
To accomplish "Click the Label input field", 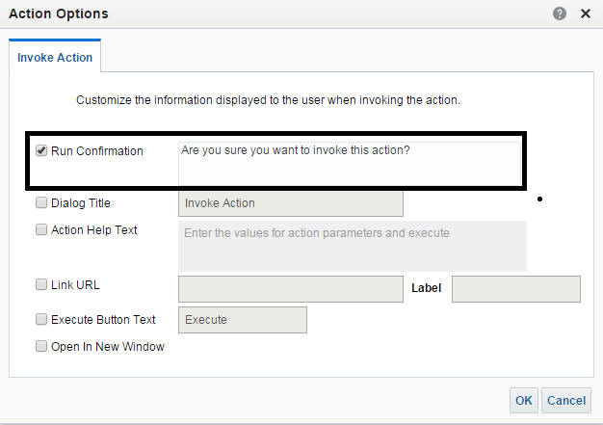I will click(x=515, y=289).
